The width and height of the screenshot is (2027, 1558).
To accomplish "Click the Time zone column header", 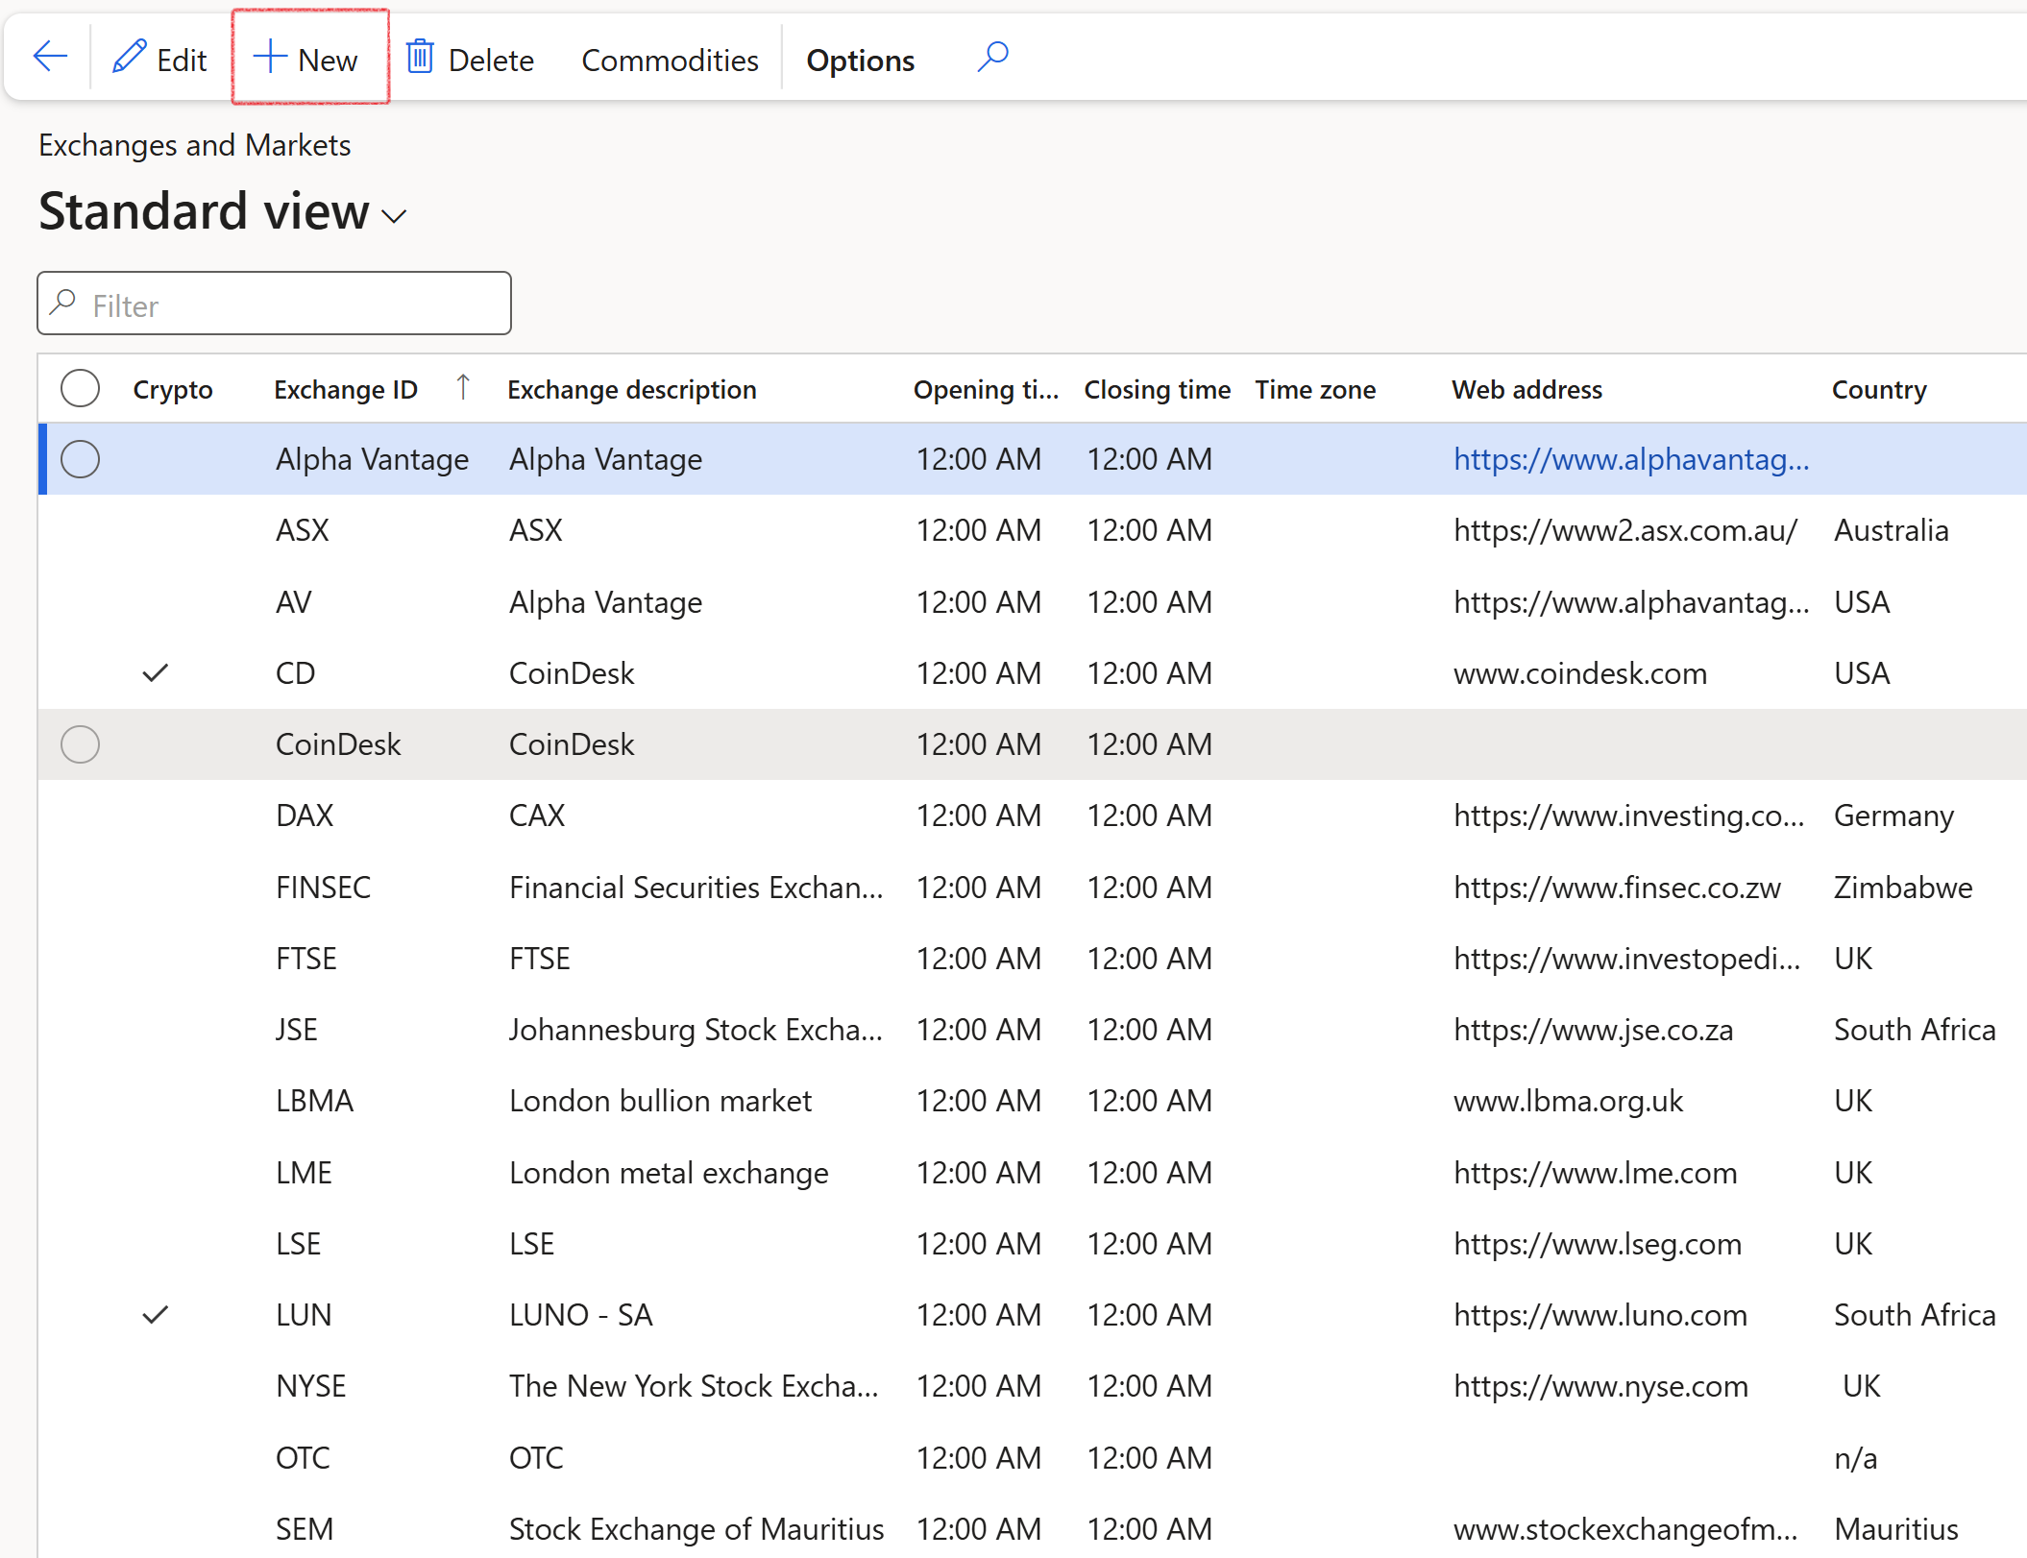I will (x=1315, y=389).
